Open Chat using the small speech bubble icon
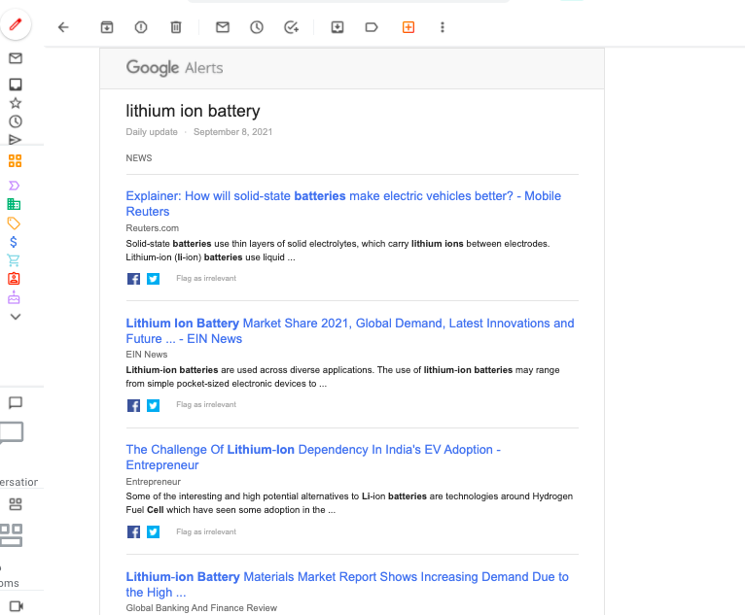The height and width of the screenshot is (615, 745). [16, 403]
